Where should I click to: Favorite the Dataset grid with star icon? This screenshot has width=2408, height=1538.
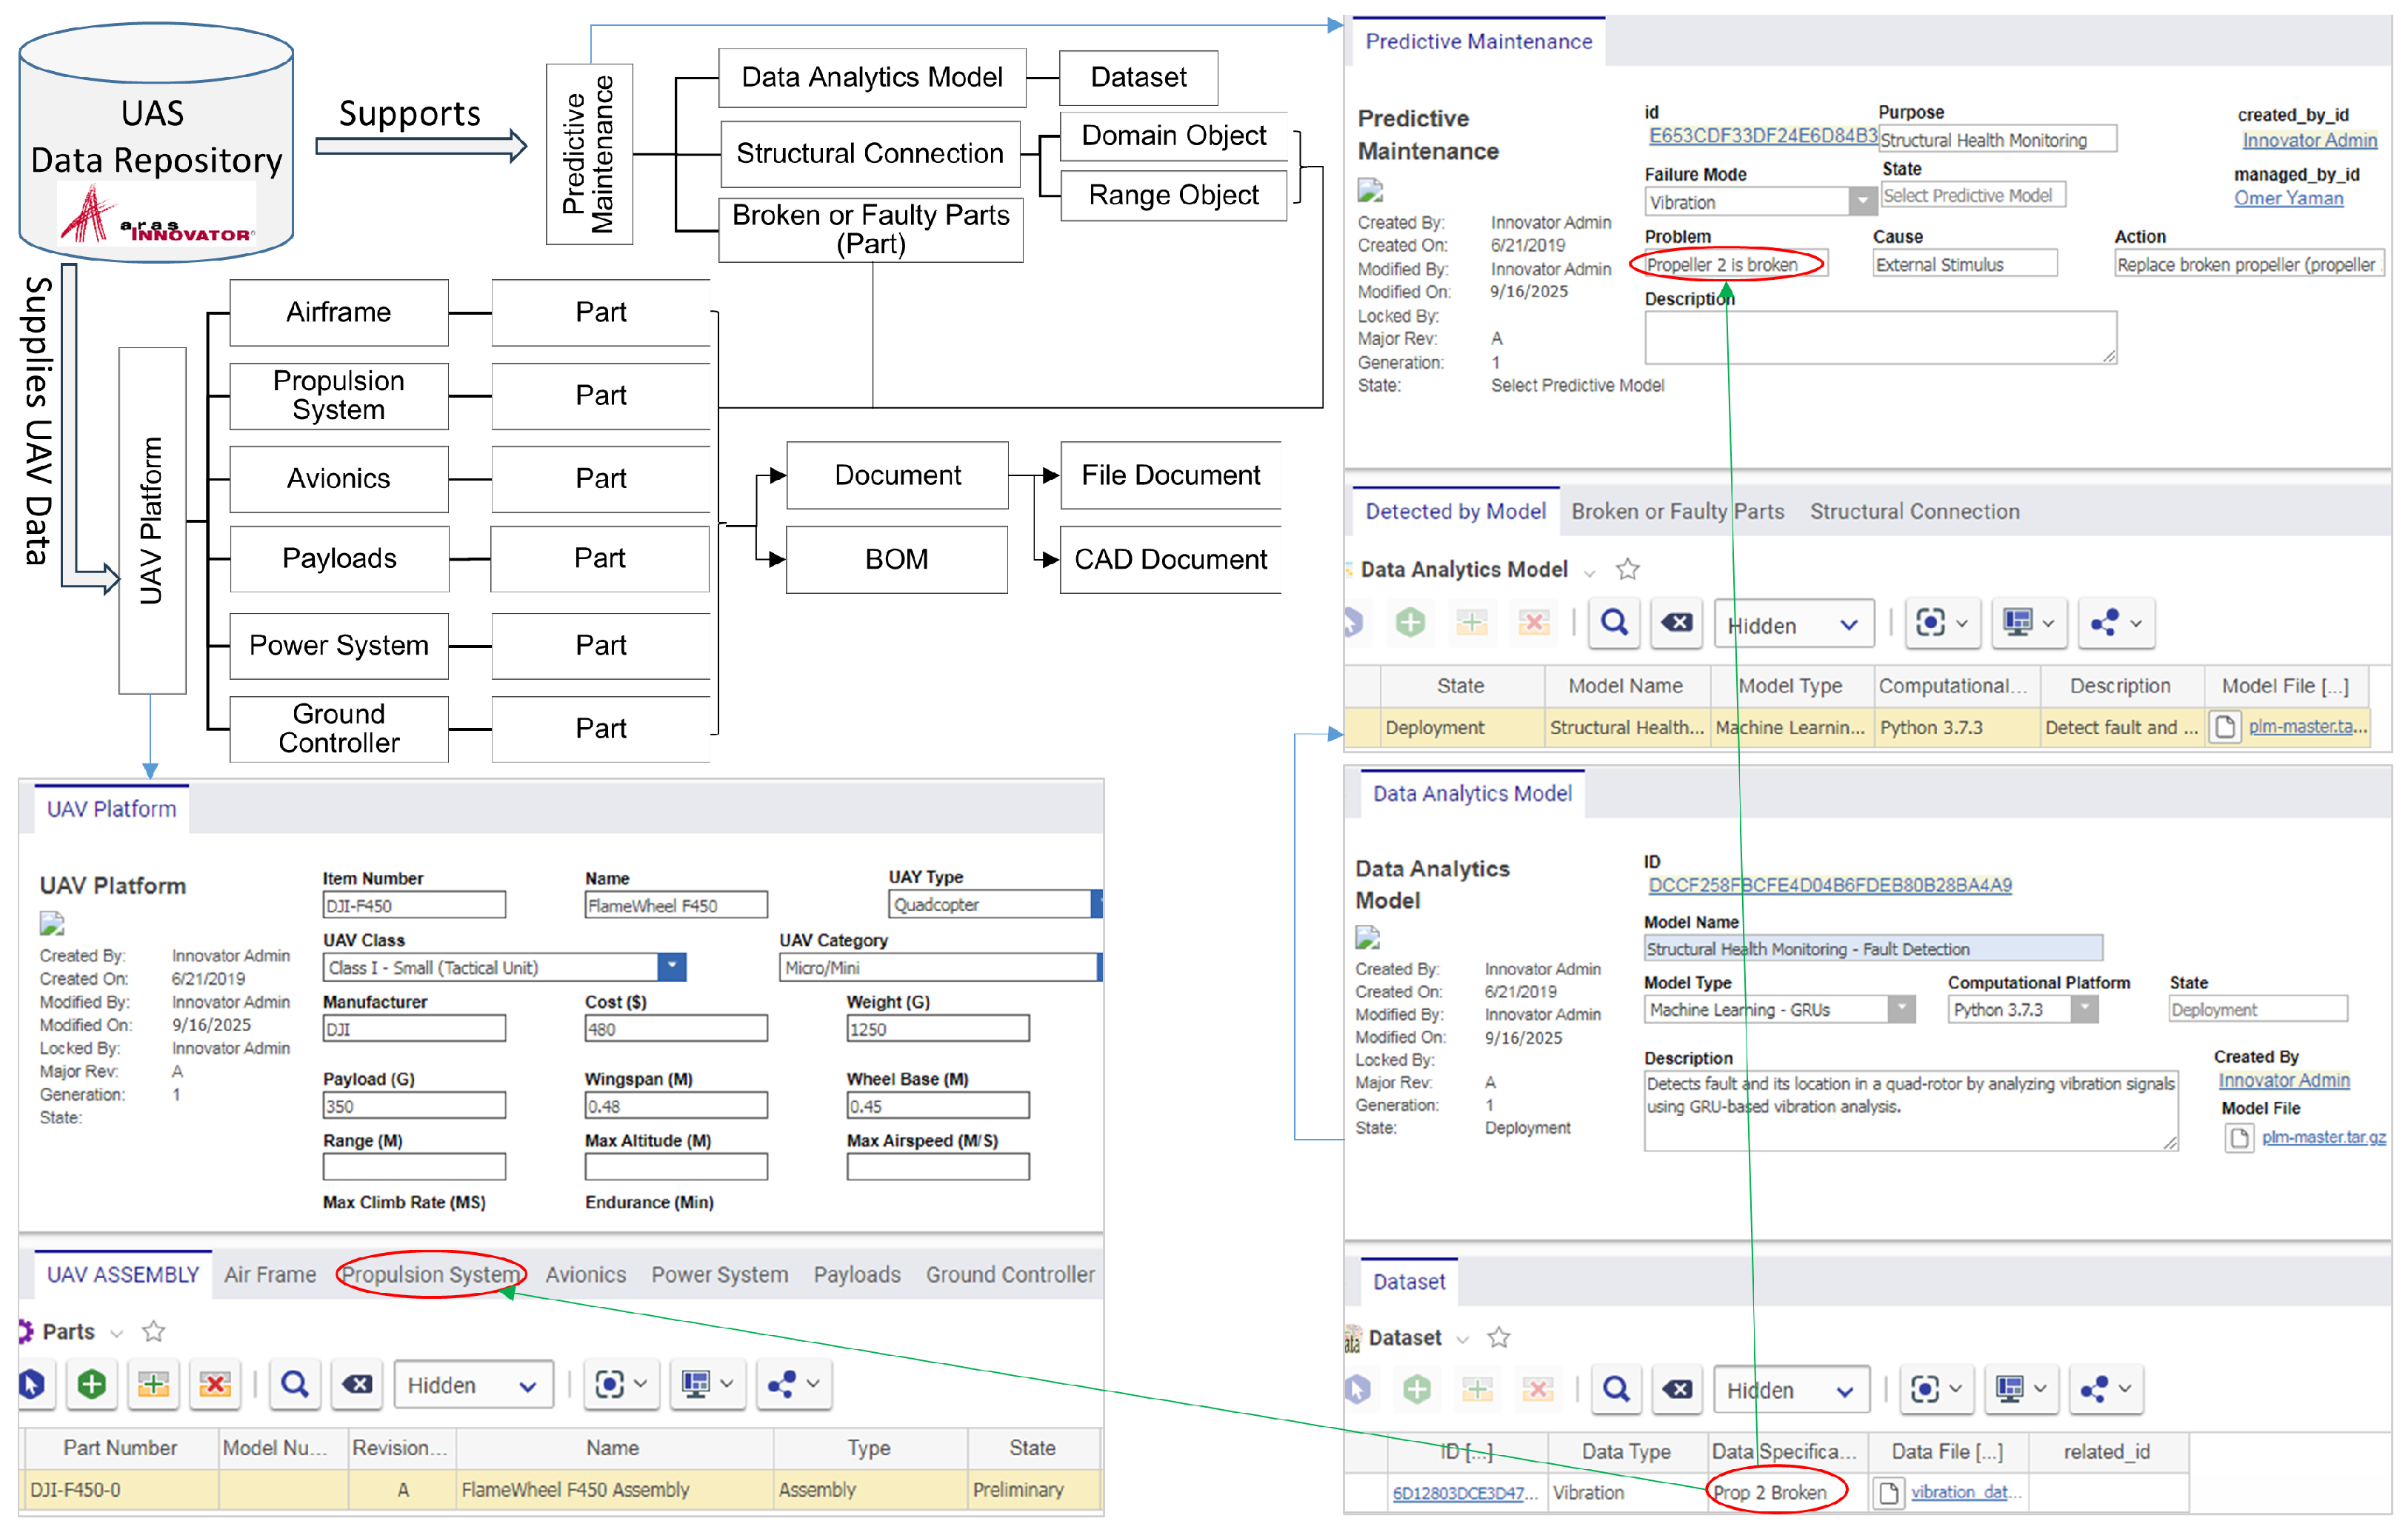tap(1498, 1337)
